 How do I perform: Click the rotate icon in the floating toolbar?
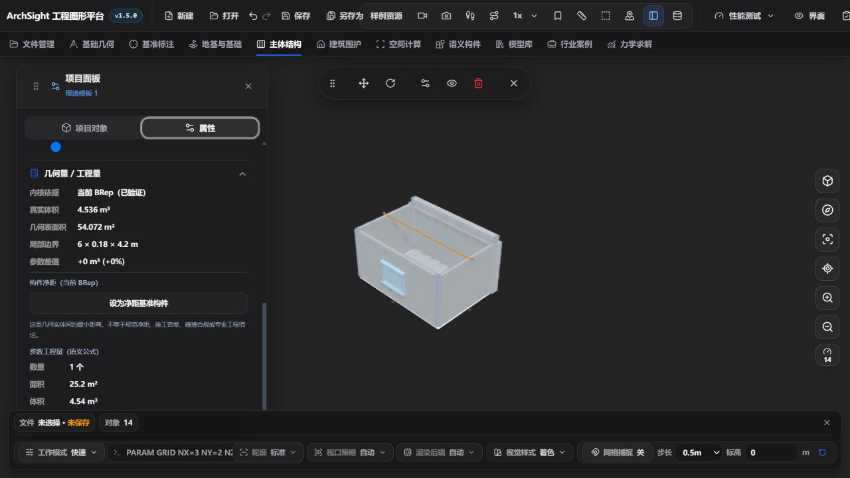390,84
